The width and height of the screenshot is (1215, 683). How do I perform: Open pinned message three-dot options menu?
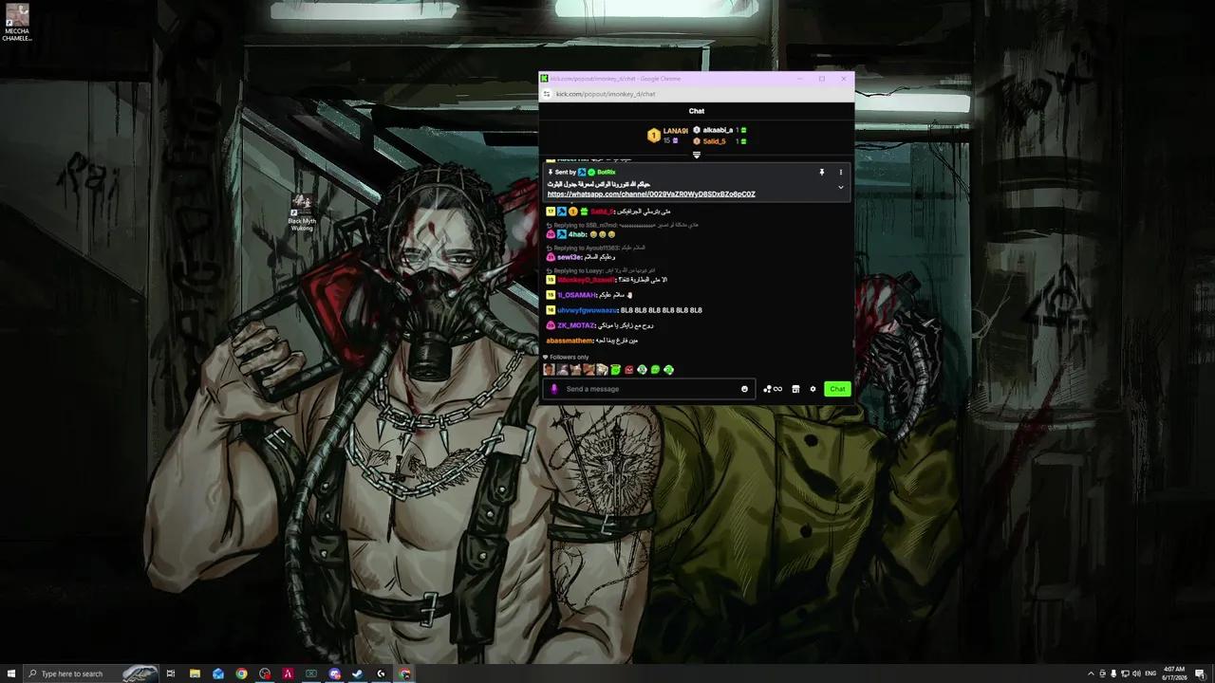pos(840,172)
